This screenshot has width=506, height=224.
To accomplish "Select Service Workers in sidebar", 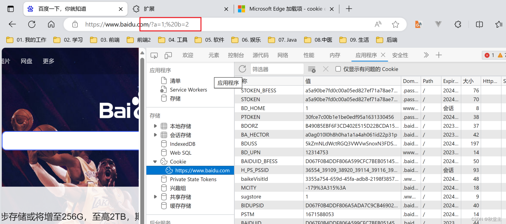I will (188, 90).
